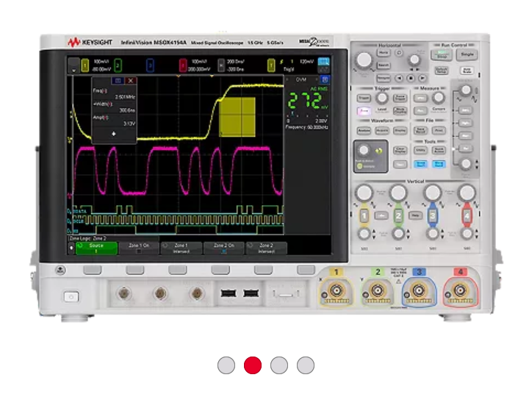The width and height of the screenshot is (518, 408).
Task: Close the measurement popup with red X
Action: click(131, 79)
